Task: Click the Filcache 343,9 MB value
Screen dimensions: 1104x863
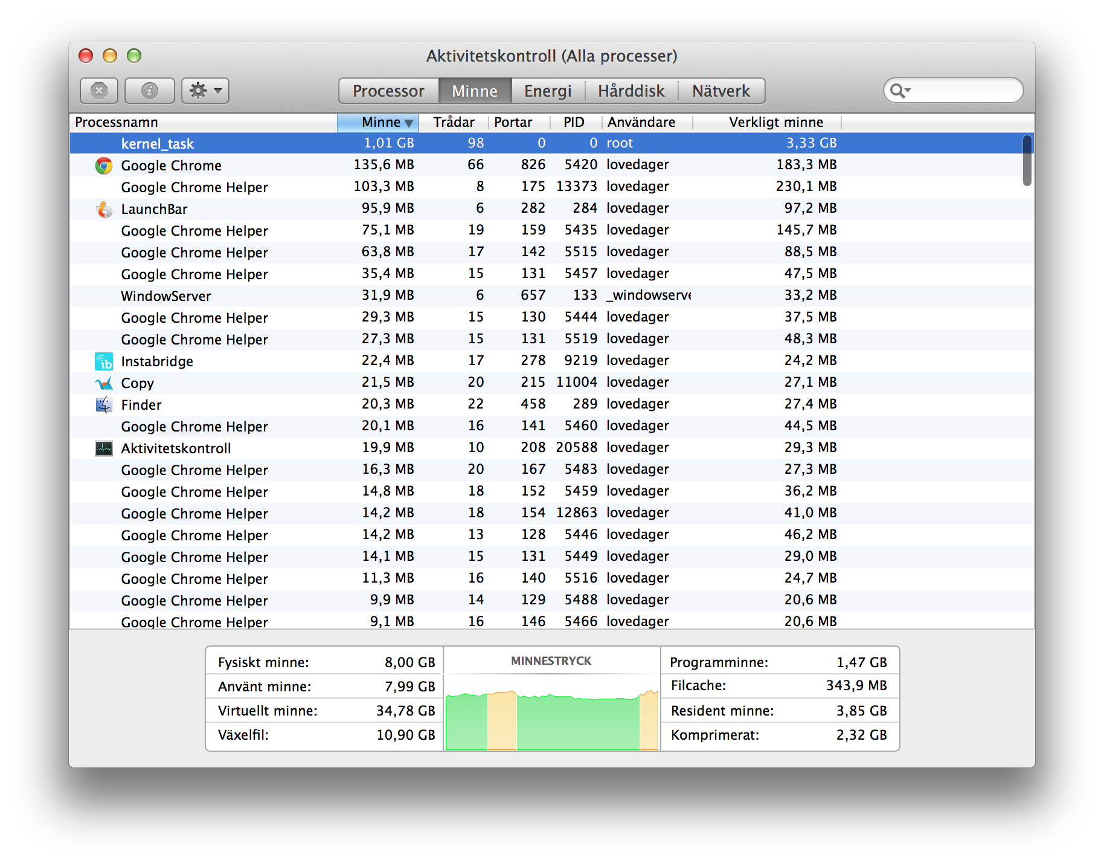Action: 856,685
